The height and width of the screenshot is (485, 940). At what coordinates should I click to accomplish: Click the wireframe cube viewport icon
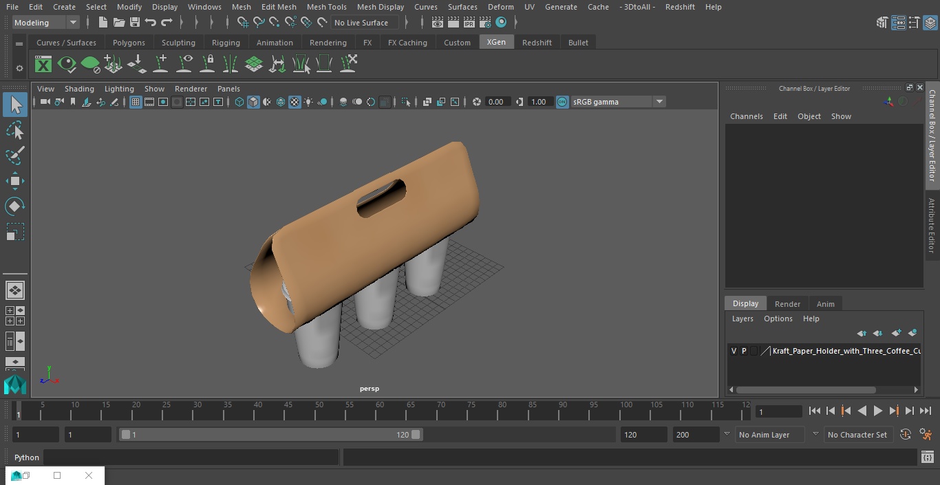click(x=239, y=102)
